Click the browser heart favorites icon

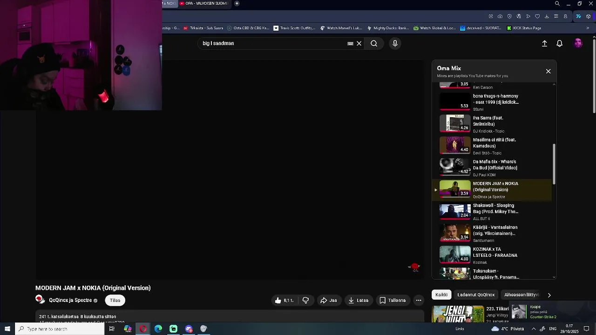537,16
